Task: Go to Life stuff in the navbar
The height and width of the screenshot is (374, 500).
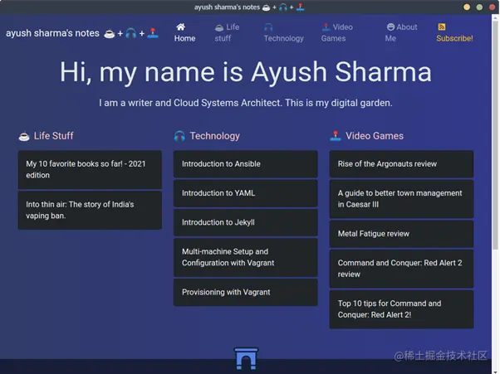Action: click(227, 33)
